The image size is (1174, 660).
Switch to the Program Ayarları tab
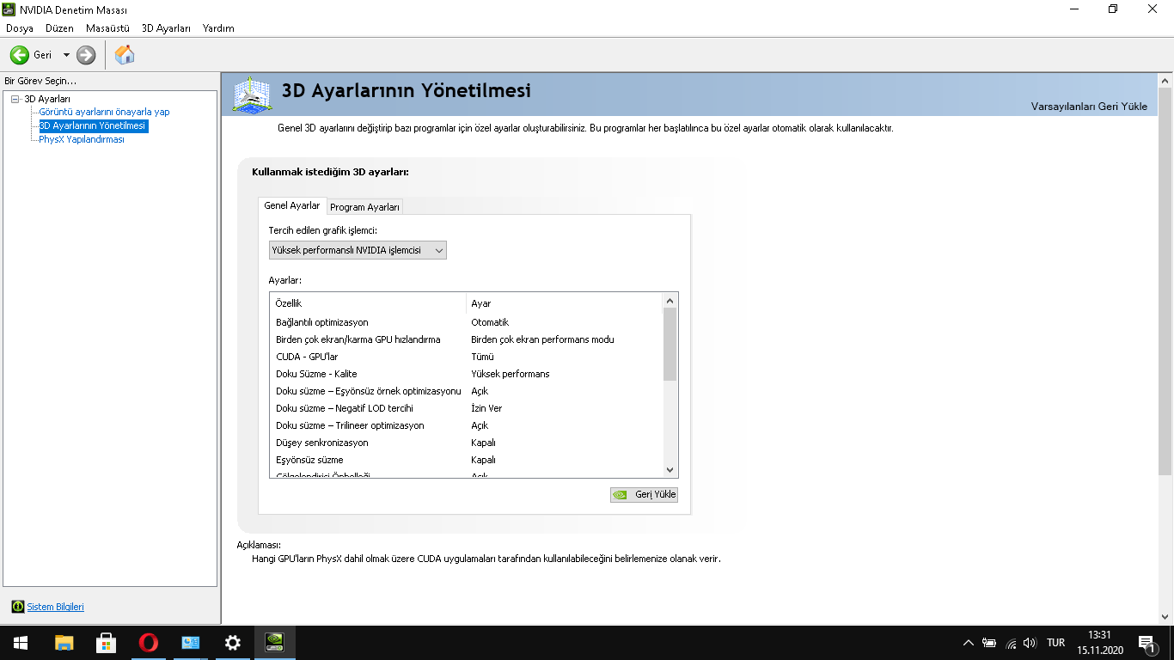pos(364,207)
